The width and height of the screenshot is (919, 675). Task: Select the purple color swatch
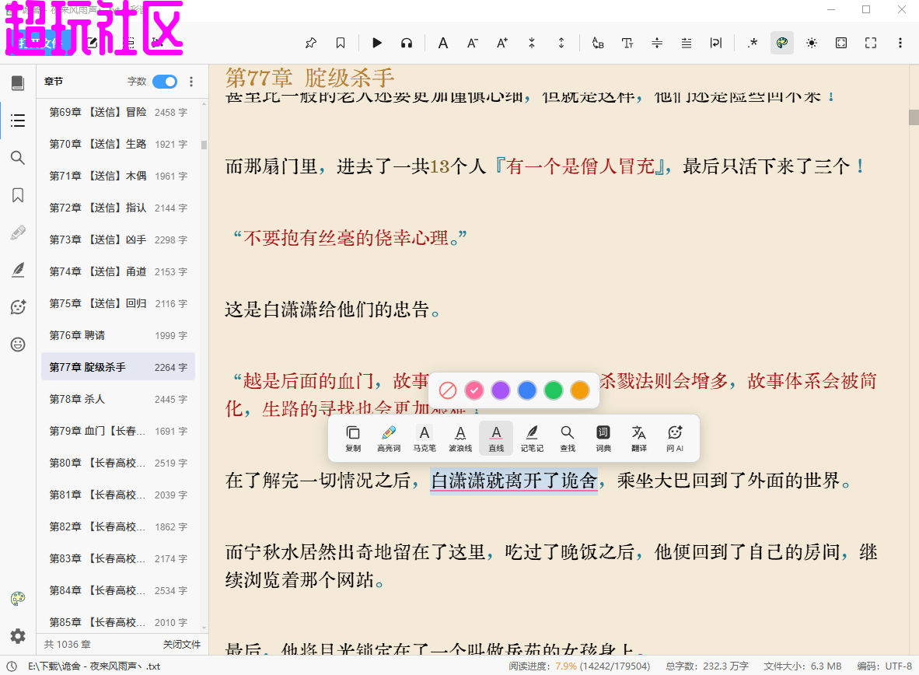tap(501, 390)
